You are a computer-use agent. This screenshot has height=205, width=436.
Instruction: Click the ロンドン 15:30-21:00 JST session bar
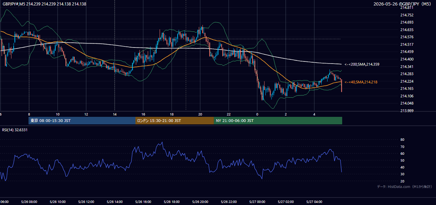tap(175, 121)
